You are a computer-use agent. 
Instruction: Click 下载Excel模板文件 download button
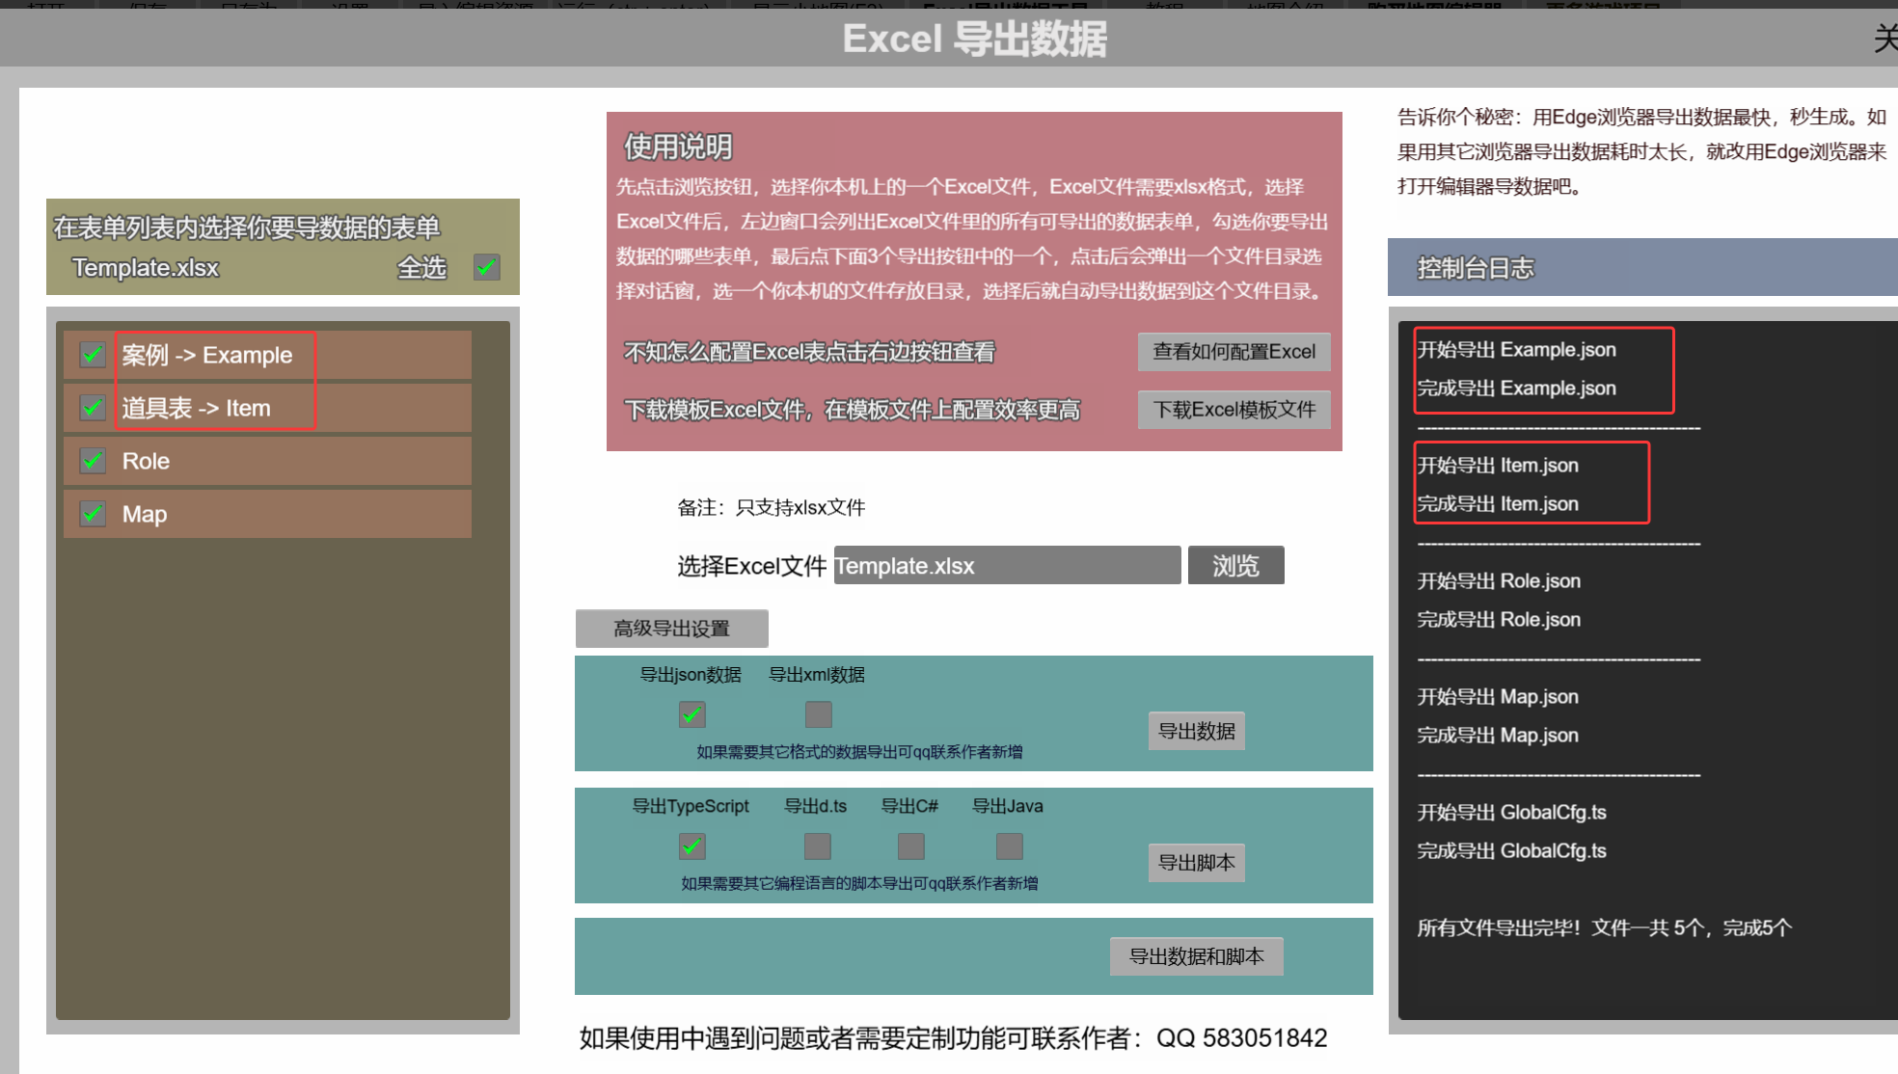tap(1234, 410)
